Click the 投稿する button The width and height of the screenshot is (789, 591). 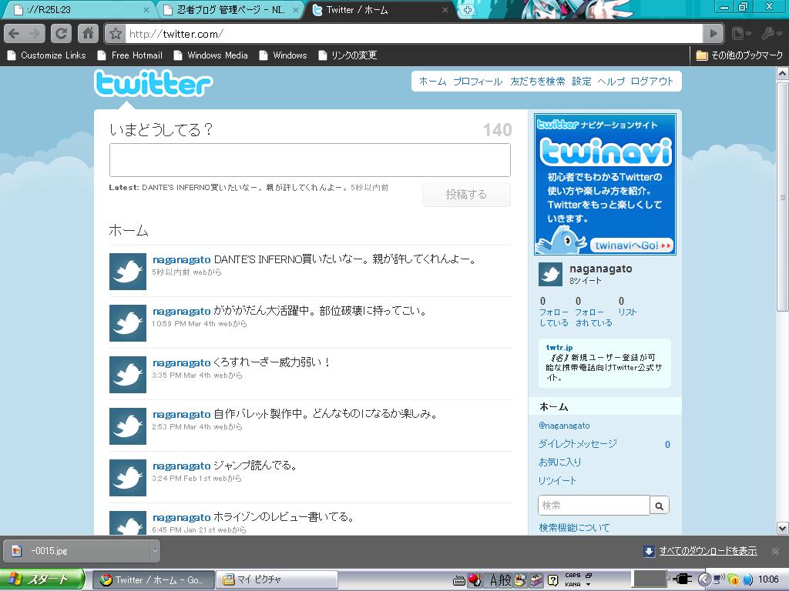(x=466, y=195)
